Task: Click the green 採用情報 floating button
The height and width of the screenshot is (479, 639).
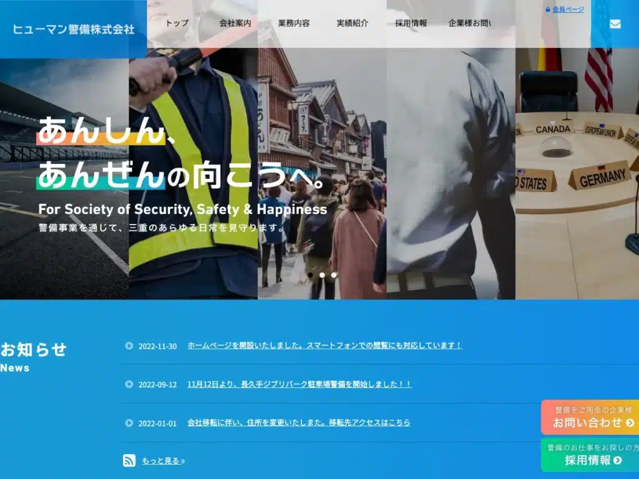Action: point(590,455)
